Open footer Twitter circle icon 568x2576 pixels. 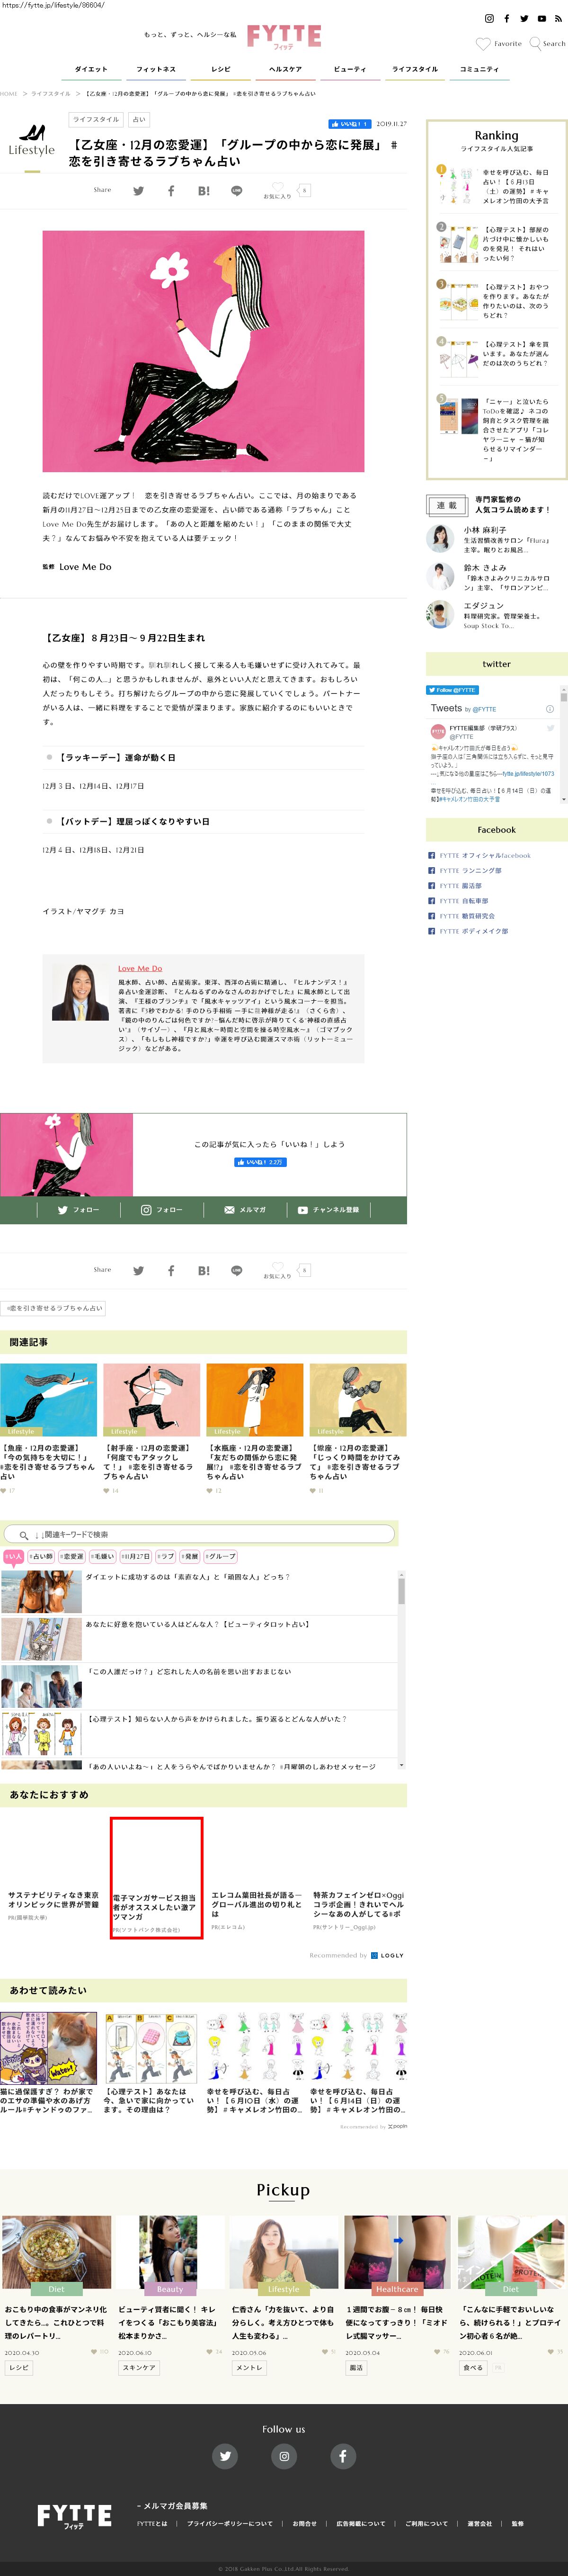[225, 2455]
